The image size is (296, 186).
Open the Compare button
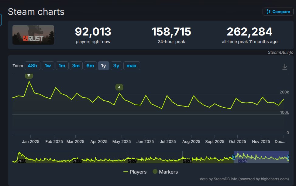278,12
